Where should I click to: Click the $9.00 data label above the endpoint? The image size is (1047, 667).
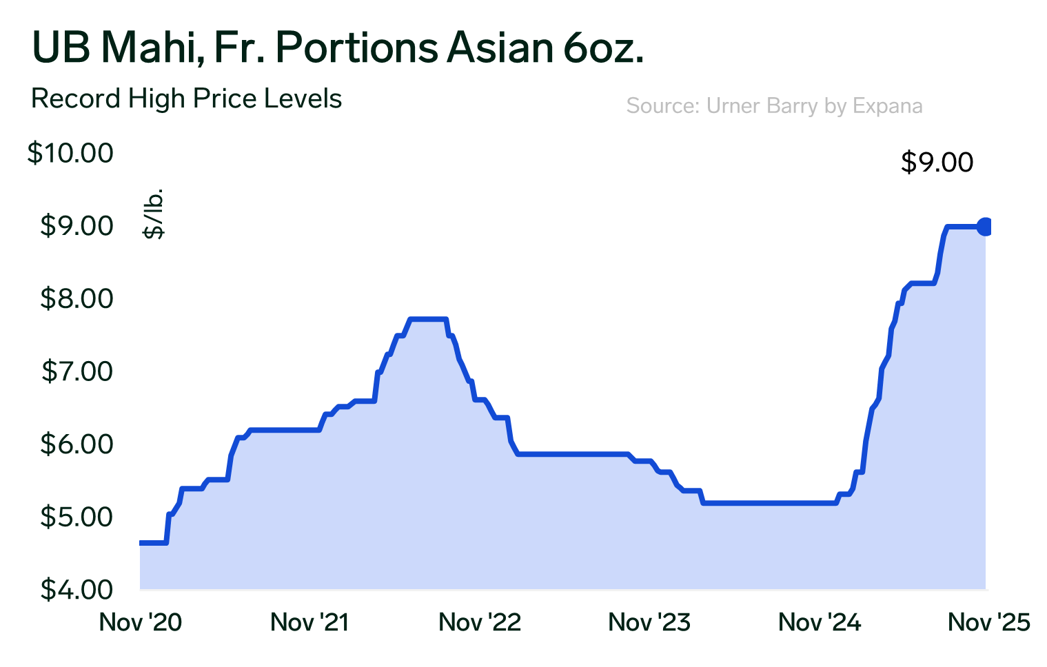937,163
